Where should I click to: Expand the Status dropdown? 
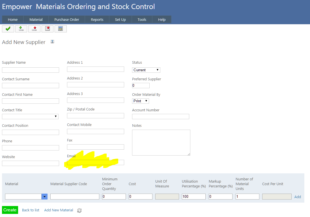(146, 70)
